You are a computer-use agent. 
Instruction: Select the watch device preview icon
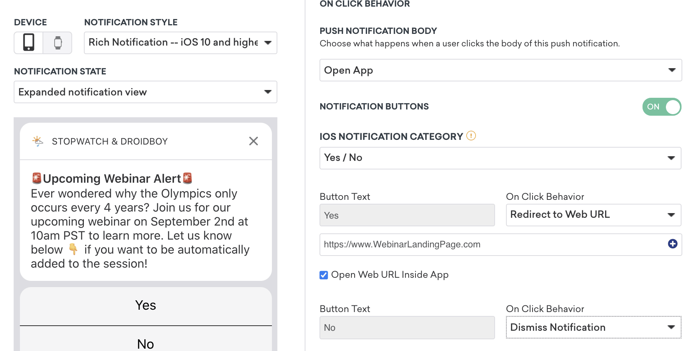[58, 42]
